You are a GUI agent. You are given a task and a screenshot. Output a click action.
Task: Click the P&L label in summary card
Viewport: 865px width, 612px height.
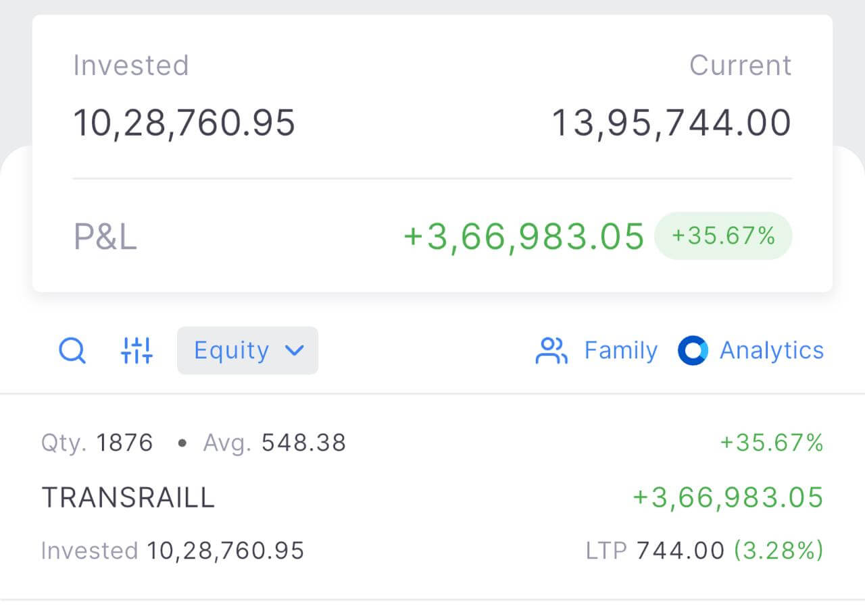[105, 238]
